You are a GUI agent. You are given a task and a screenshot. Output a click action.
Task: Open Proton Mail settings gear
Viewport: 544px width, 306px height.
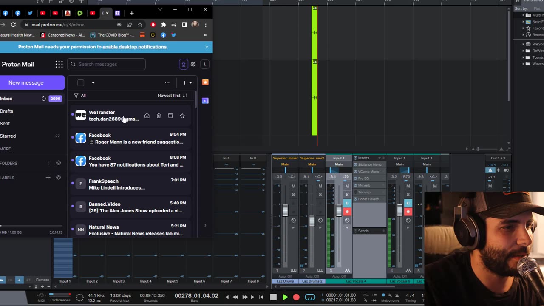(x=193, y=64)
